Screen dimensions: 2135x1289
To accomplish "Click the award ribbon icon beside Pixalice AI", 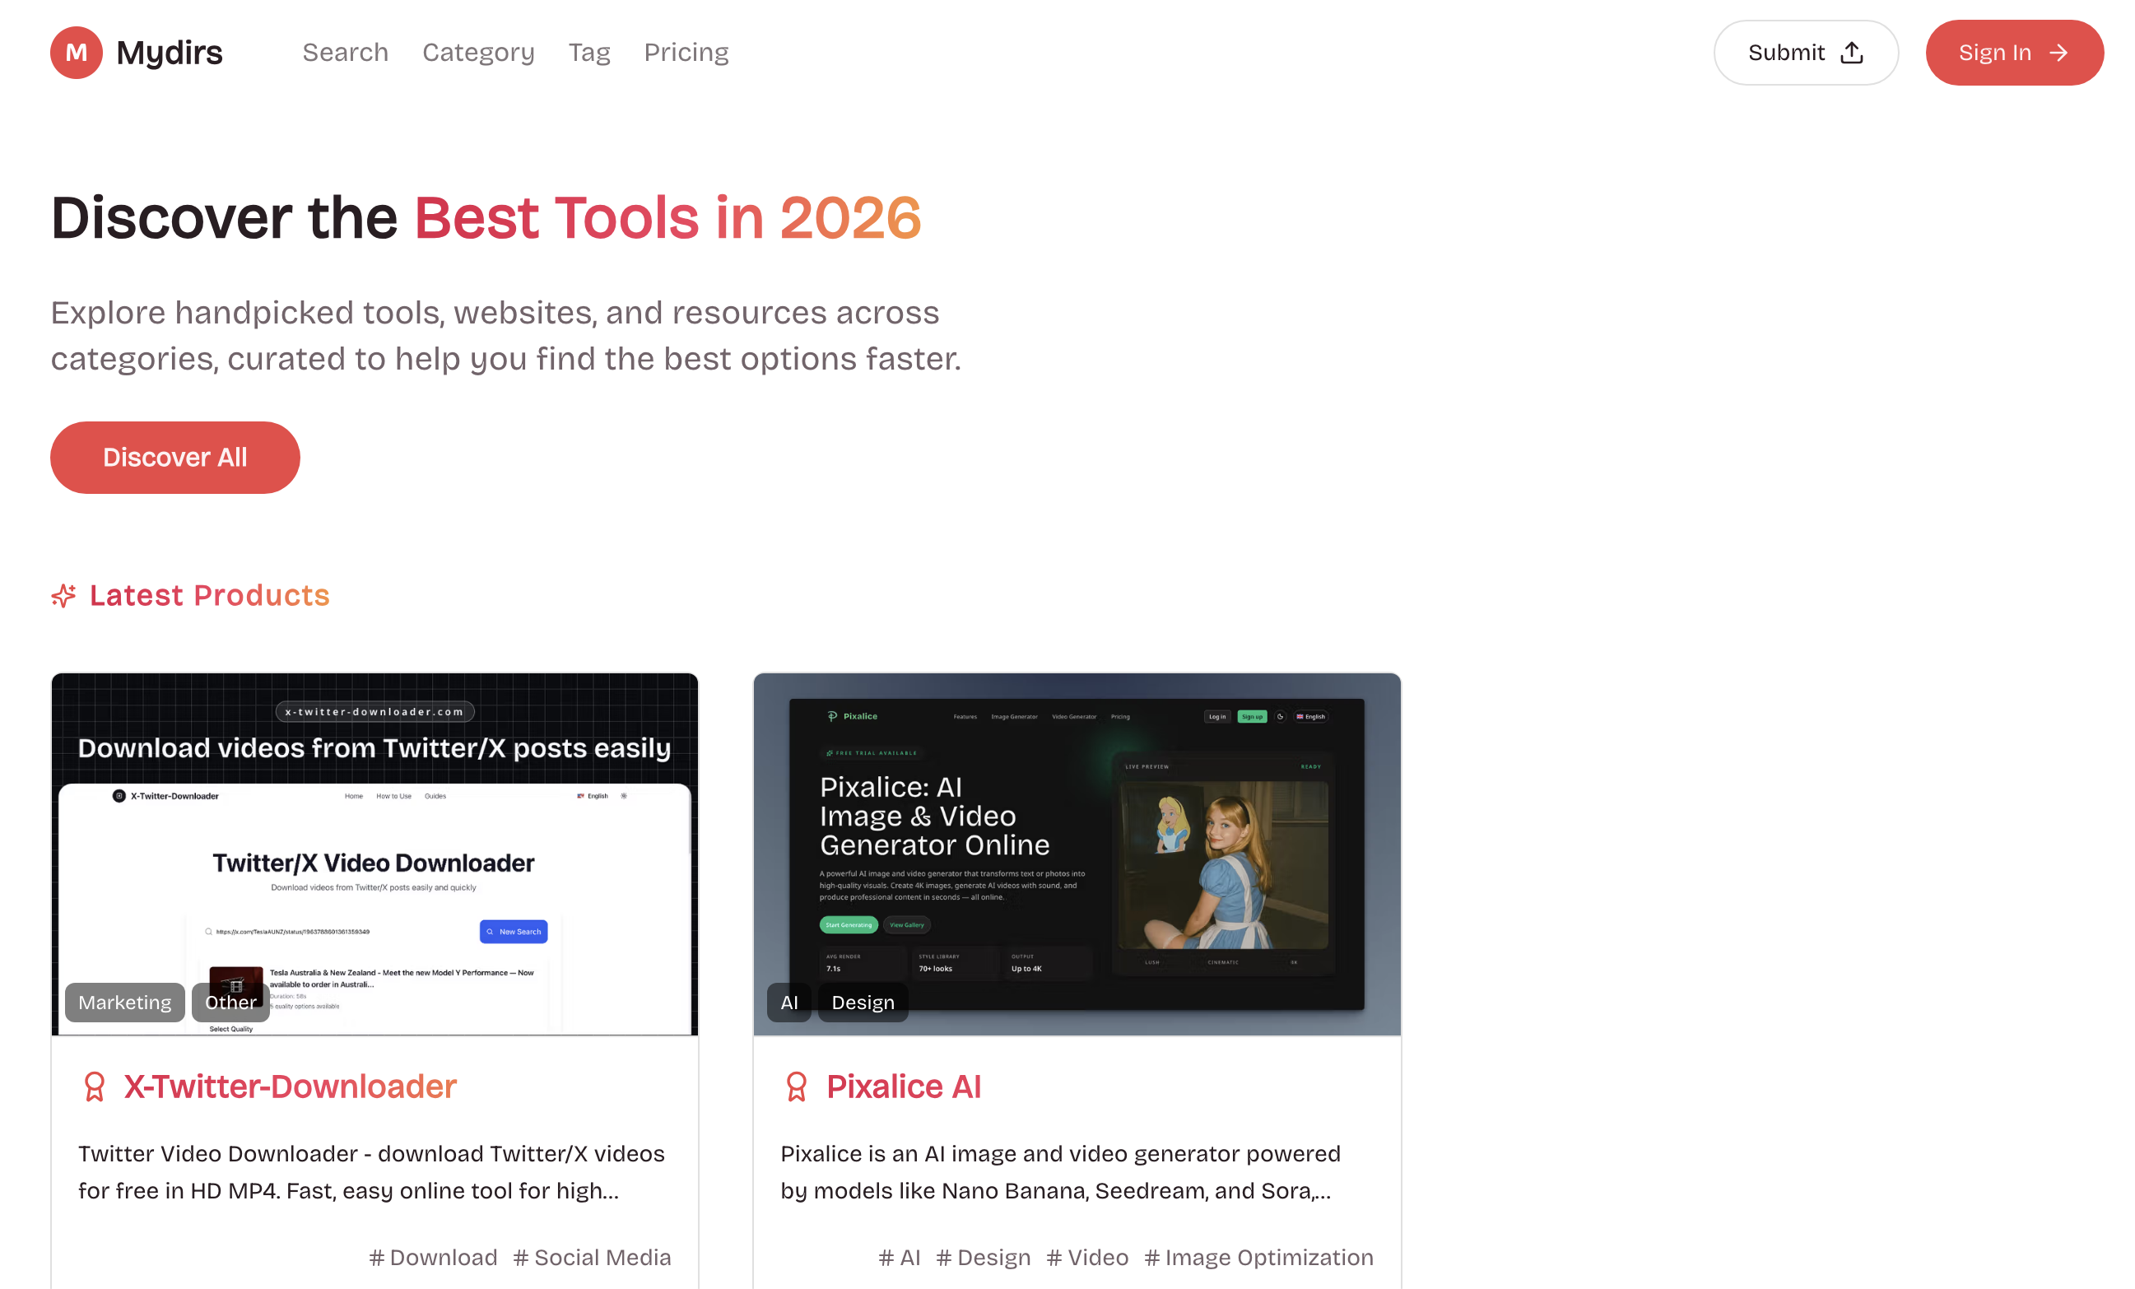I will tap(796, 1087).
